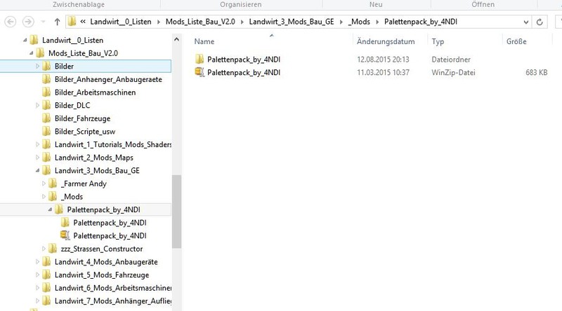Expand the Landwirt_4_Mods_Anbaugeräte folder node
Image resolution: width=562 pixels, height=311 pixels.
tap(37, 262)
